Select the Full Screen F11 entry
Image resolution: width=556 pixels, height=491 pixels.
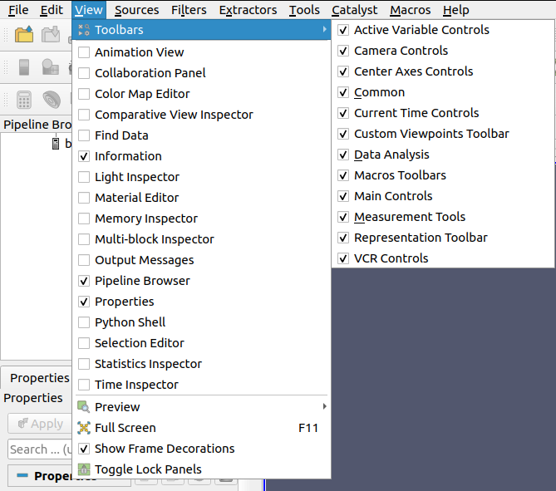click(201, 428)
